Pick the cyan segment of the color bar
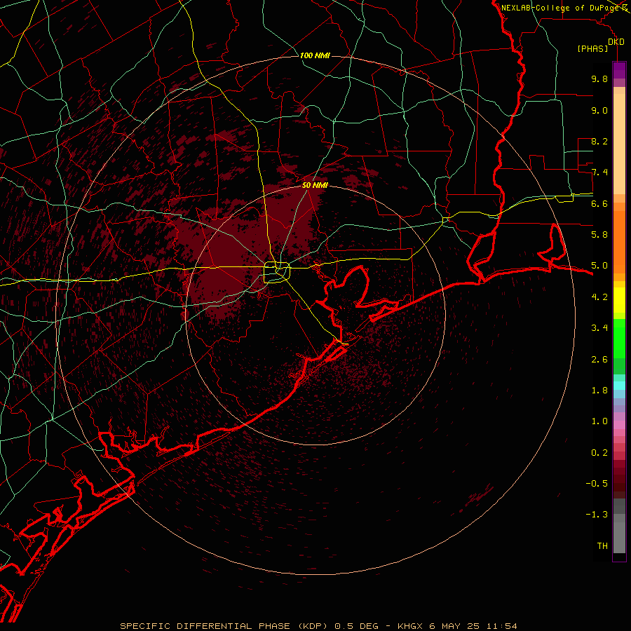This screenshot has width=631, height=631. point(619,385)
